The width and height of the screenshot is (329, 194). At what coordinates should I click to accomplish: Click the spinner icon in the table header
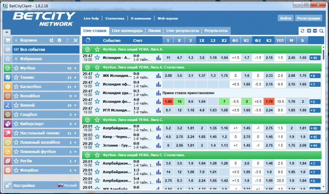coord(88,40)
